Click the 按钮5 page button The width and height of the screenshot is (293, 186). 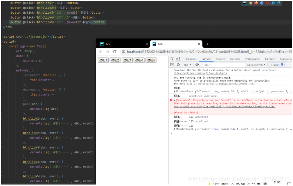click(x=151, y=60)
